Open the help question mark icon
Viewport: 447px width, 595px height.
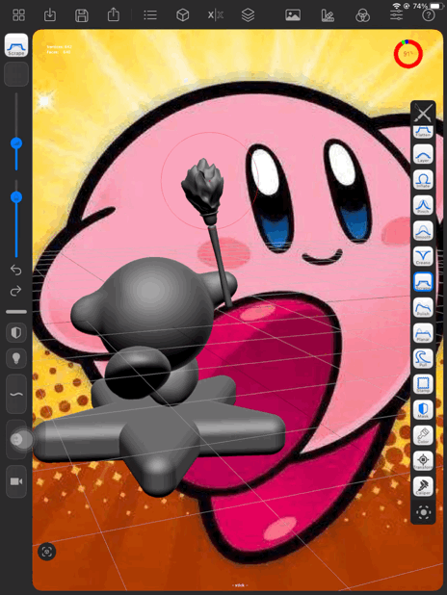tap(429, 15)
